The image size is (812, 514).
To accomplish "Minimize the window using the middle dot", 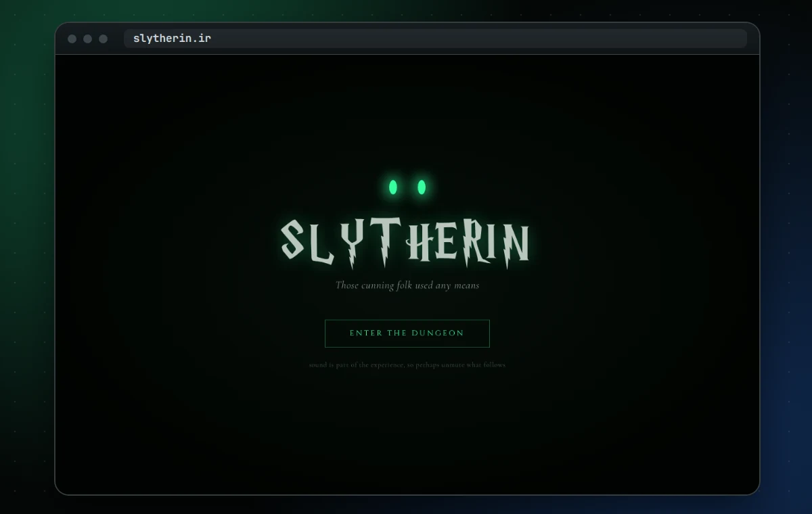I will tap(87, 39).
